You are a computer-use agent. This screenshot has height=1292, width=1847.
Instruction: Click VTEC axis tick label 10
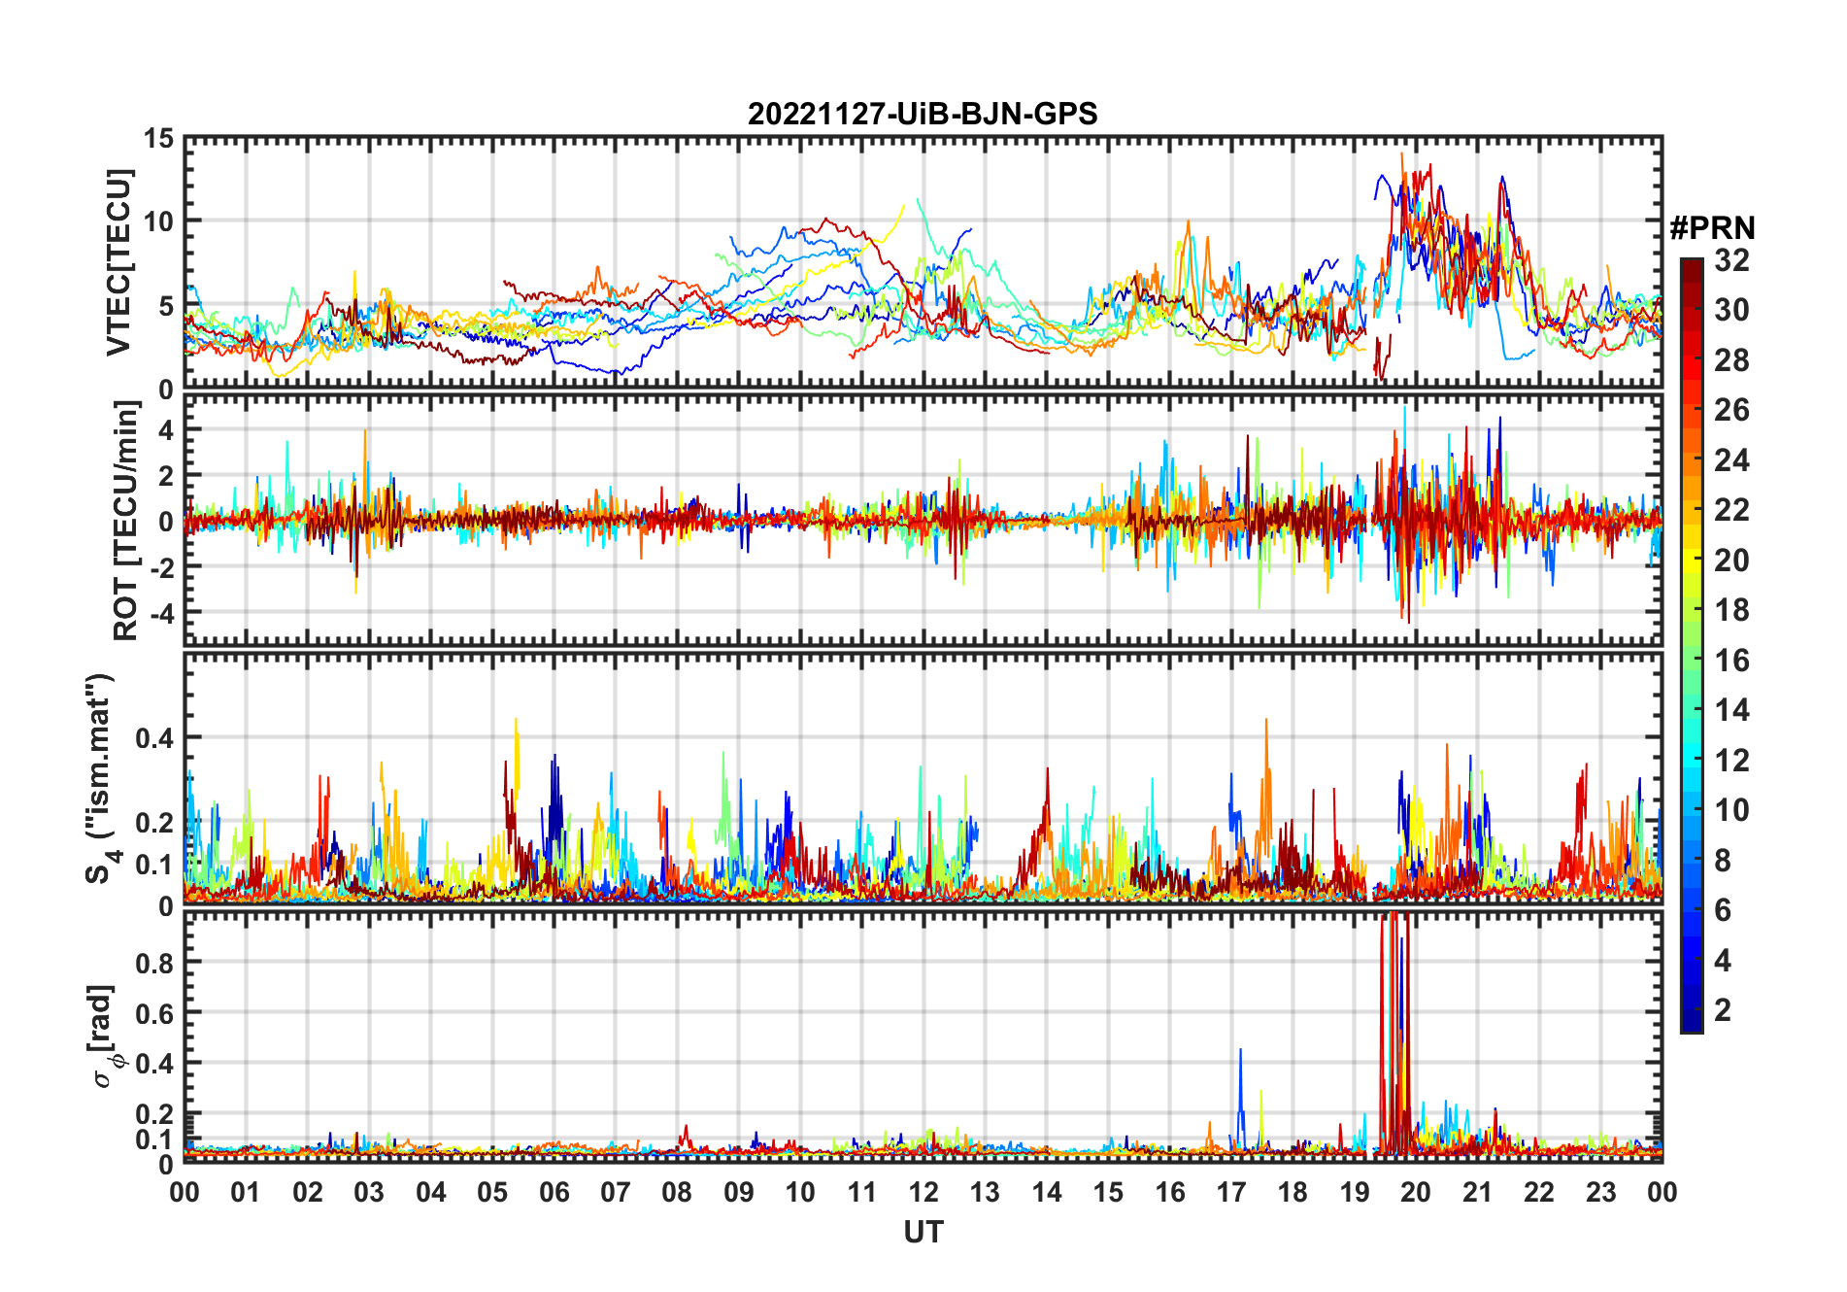tap(159, 222)
